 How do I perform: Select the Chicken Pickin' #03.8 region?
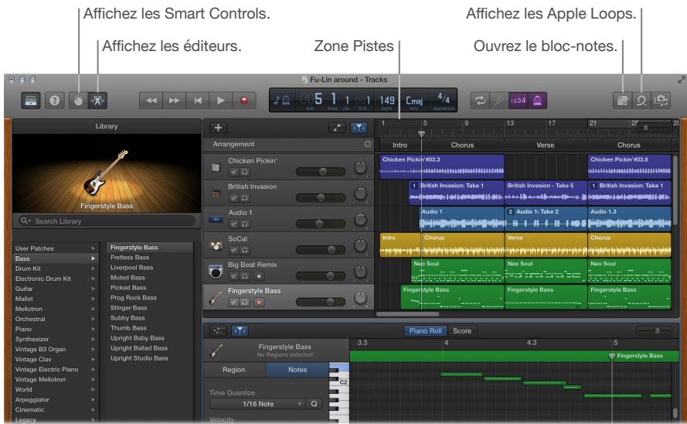click(x=629, y=166)
